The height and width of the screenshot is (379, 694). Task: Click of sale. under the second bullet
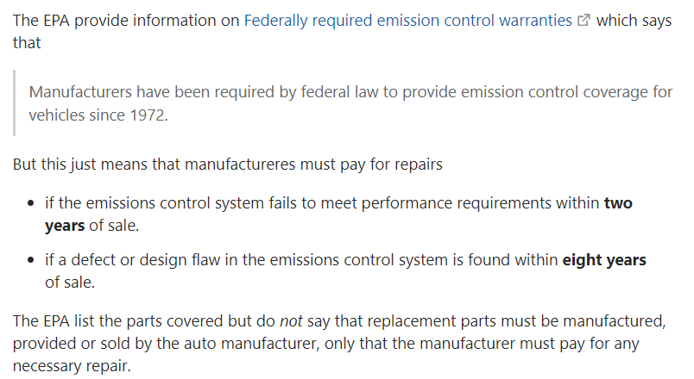[x=70, y=283]
